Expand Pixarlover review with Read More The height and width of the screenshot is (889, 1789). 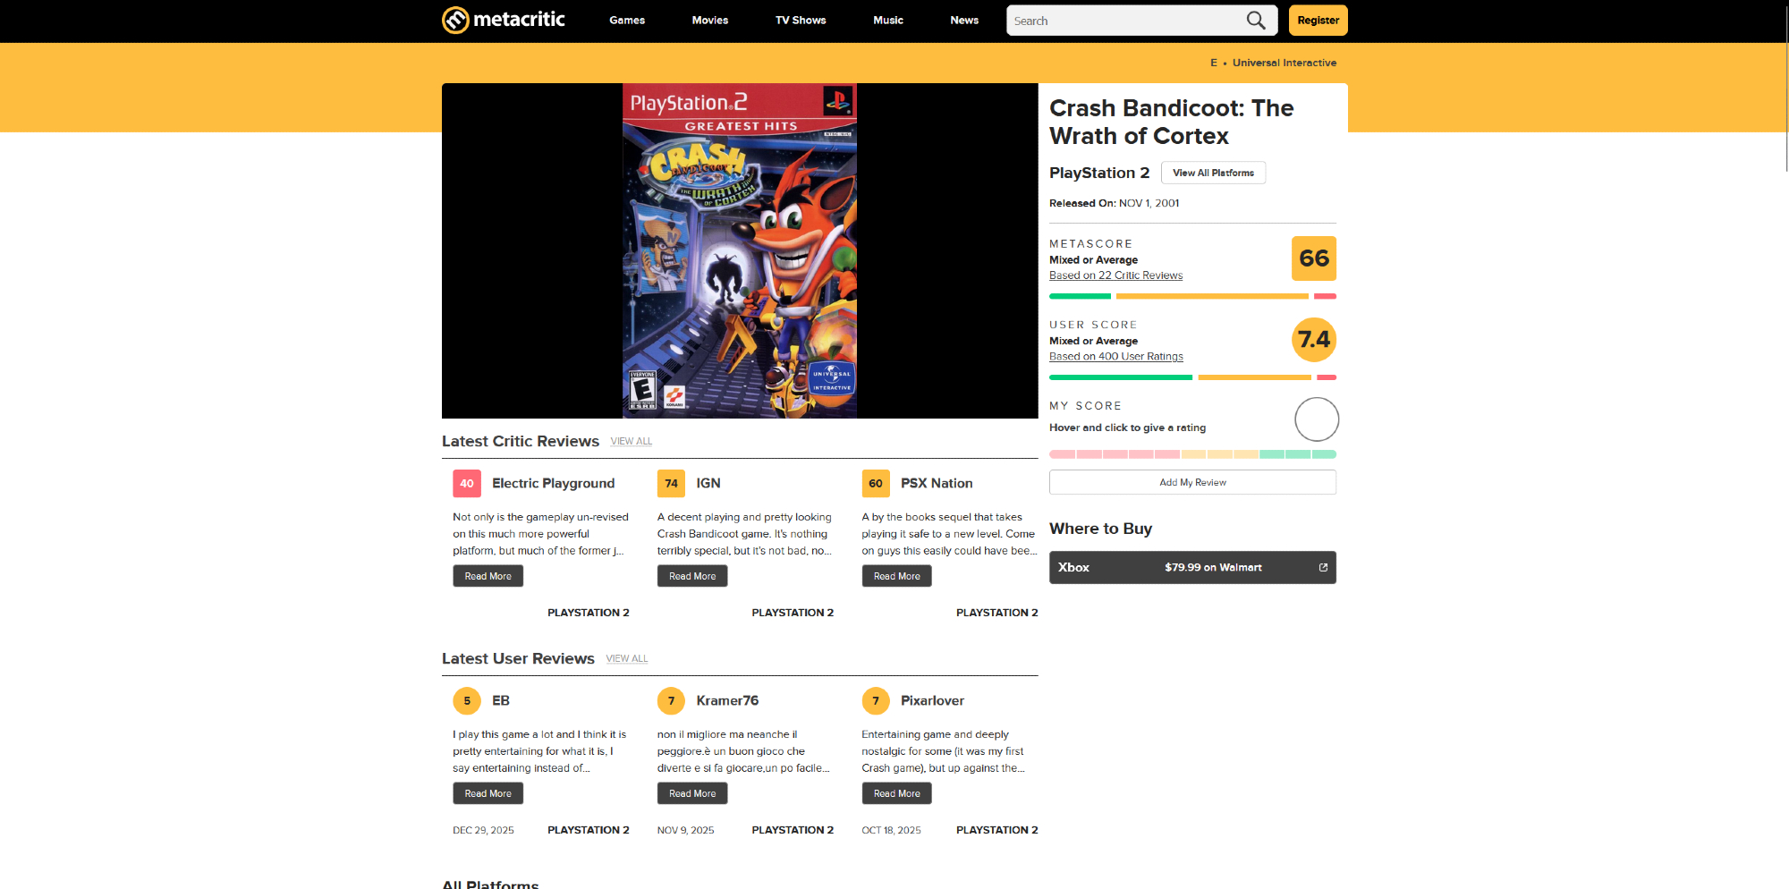[896, 794]
